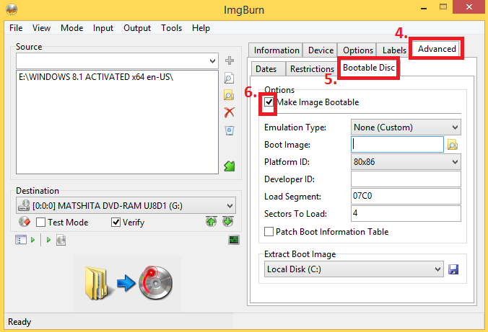Viewport: 488px width, 332px height.
Task: Open the Source dropdown list
Action: [x=212, y=61]
